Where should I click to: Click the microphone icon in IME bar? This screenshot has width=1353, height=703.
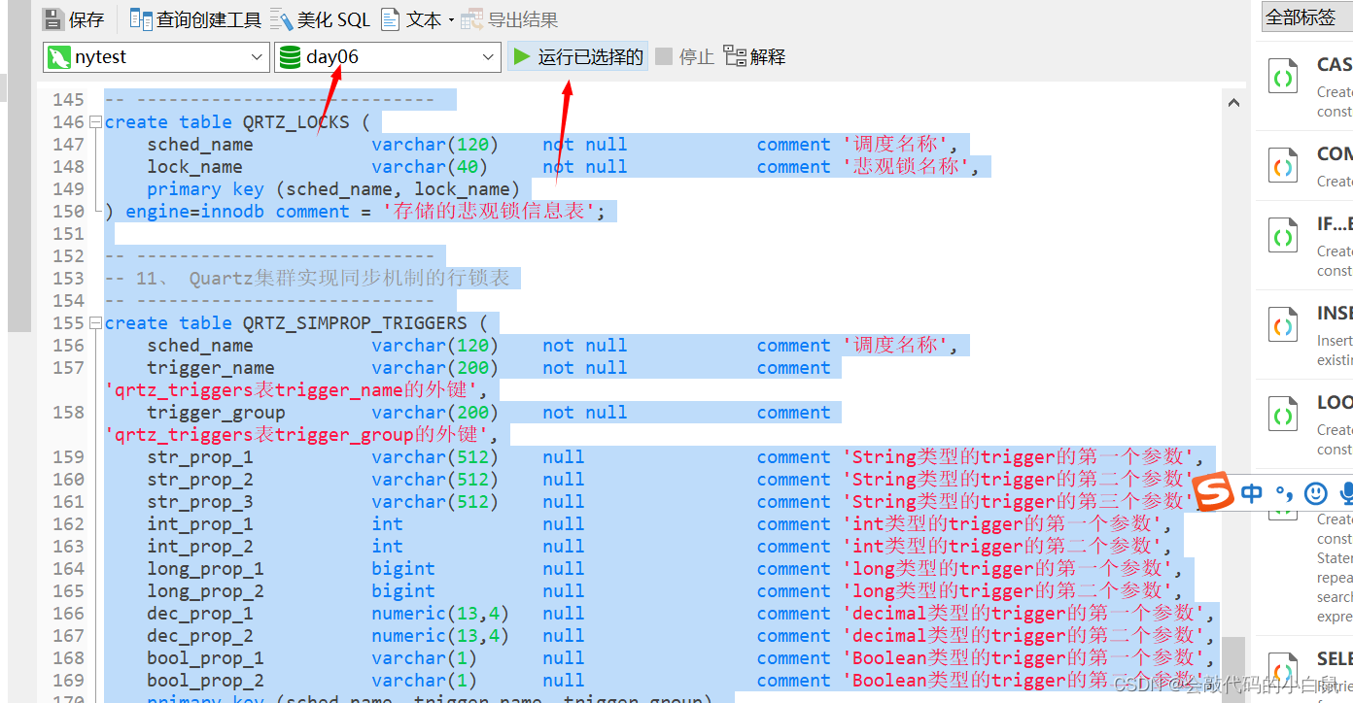point(1346,493)
